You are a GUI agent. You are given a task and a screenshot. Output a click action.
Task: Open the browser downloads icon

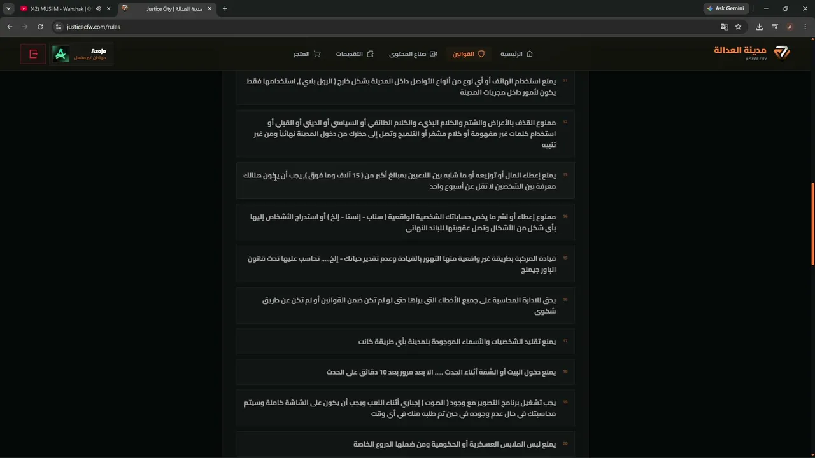coord(759,27)
